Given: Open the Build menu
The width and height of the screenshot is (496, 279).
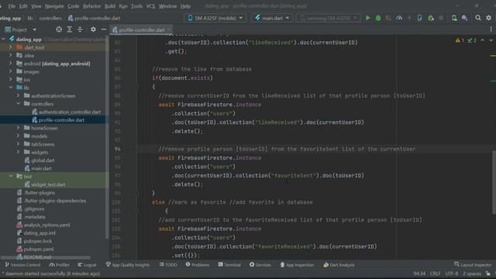Looking at the screenshot, I should pyautogui.click(x=110, y=6).
